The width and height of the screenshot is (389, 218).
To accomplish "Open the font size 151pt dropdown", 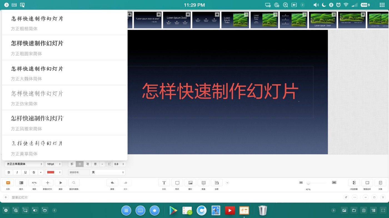I will 54,164.
